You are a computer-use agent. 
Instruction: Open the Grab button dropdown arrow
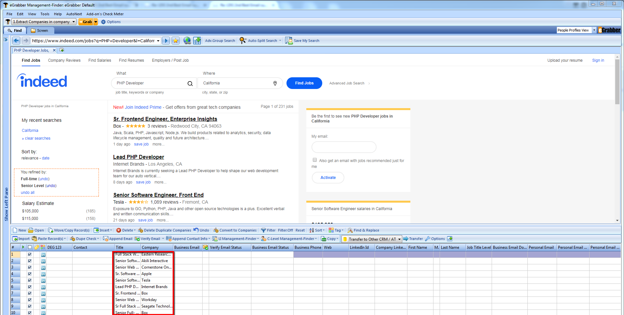96,22
